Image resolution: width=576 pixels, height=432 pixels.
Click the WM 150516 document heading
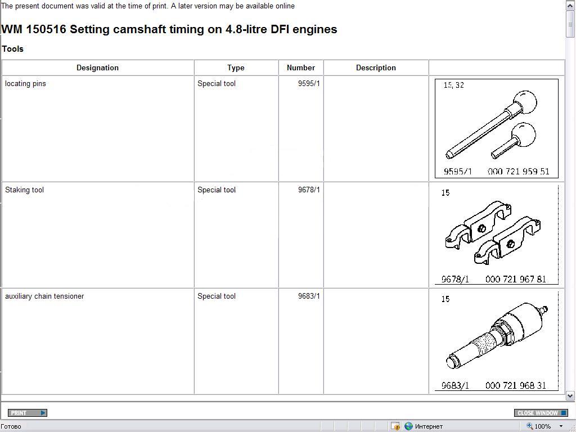pyautogui.click(x=169, y=29)
